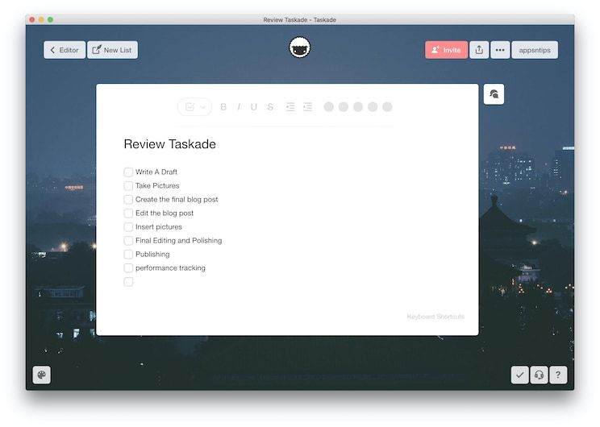Click the Invite button
Screen dimensions: 600x427
[x=446, y=50]
